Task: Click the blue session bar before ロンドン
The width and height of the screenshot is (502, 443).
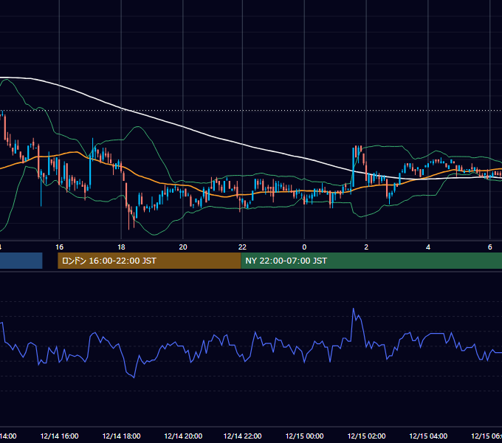Action: click(21, 261)
